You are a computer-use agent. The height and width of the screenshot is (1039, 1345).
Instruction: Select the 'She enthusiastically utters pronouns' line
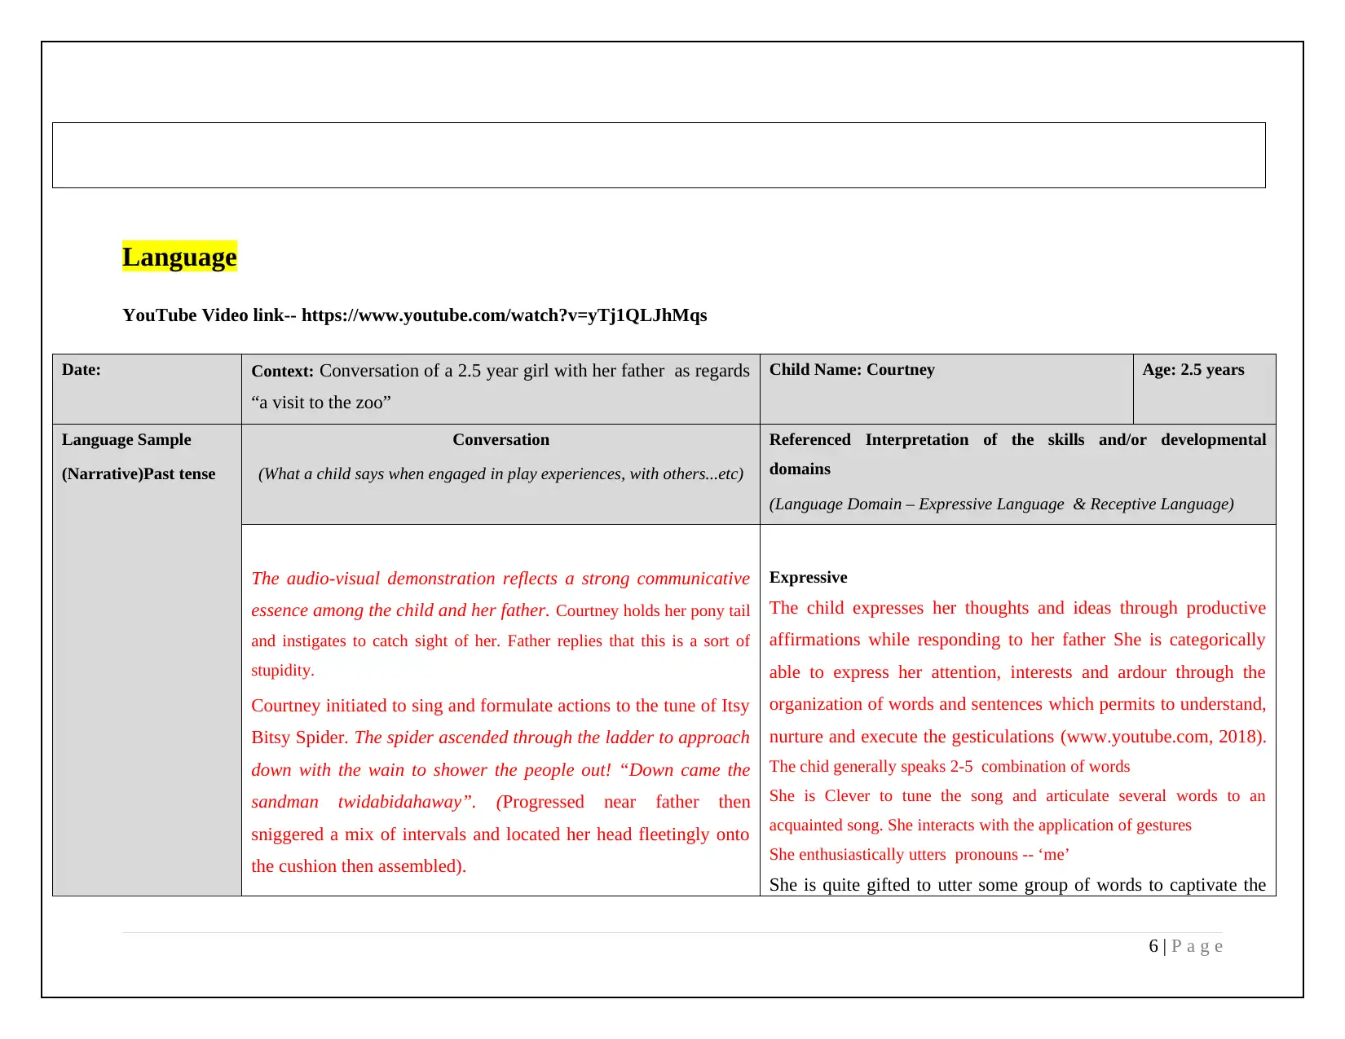click(x=919, y=855)
